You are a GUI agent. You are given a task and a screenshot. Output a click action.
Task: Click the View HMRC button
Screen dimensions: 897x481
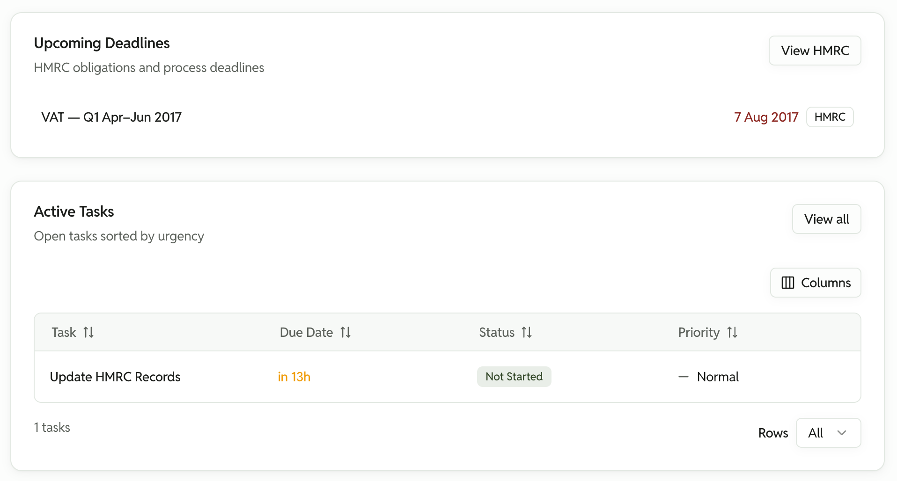(x=815, y=51)
